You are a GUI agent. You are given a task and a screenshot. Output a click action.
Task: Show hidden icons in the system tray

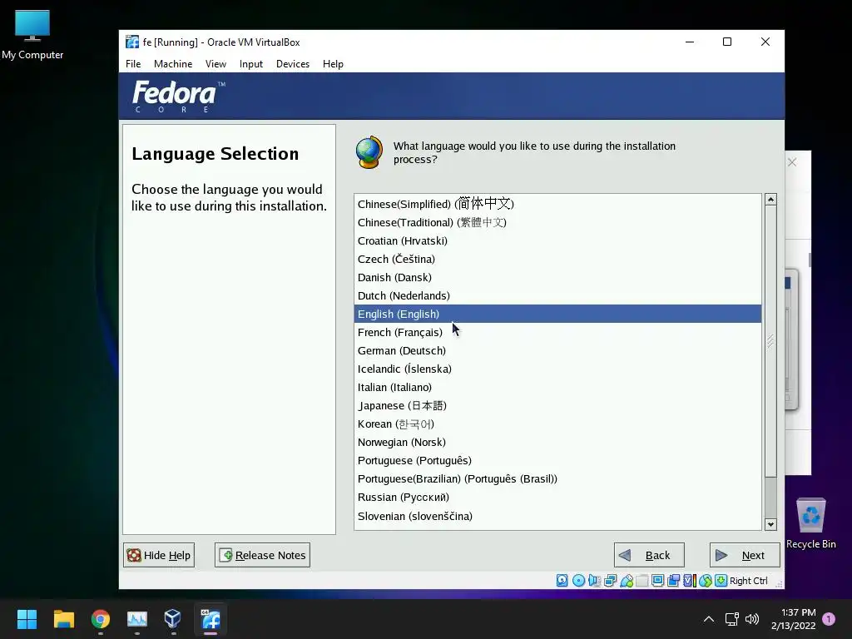[709, 619]
